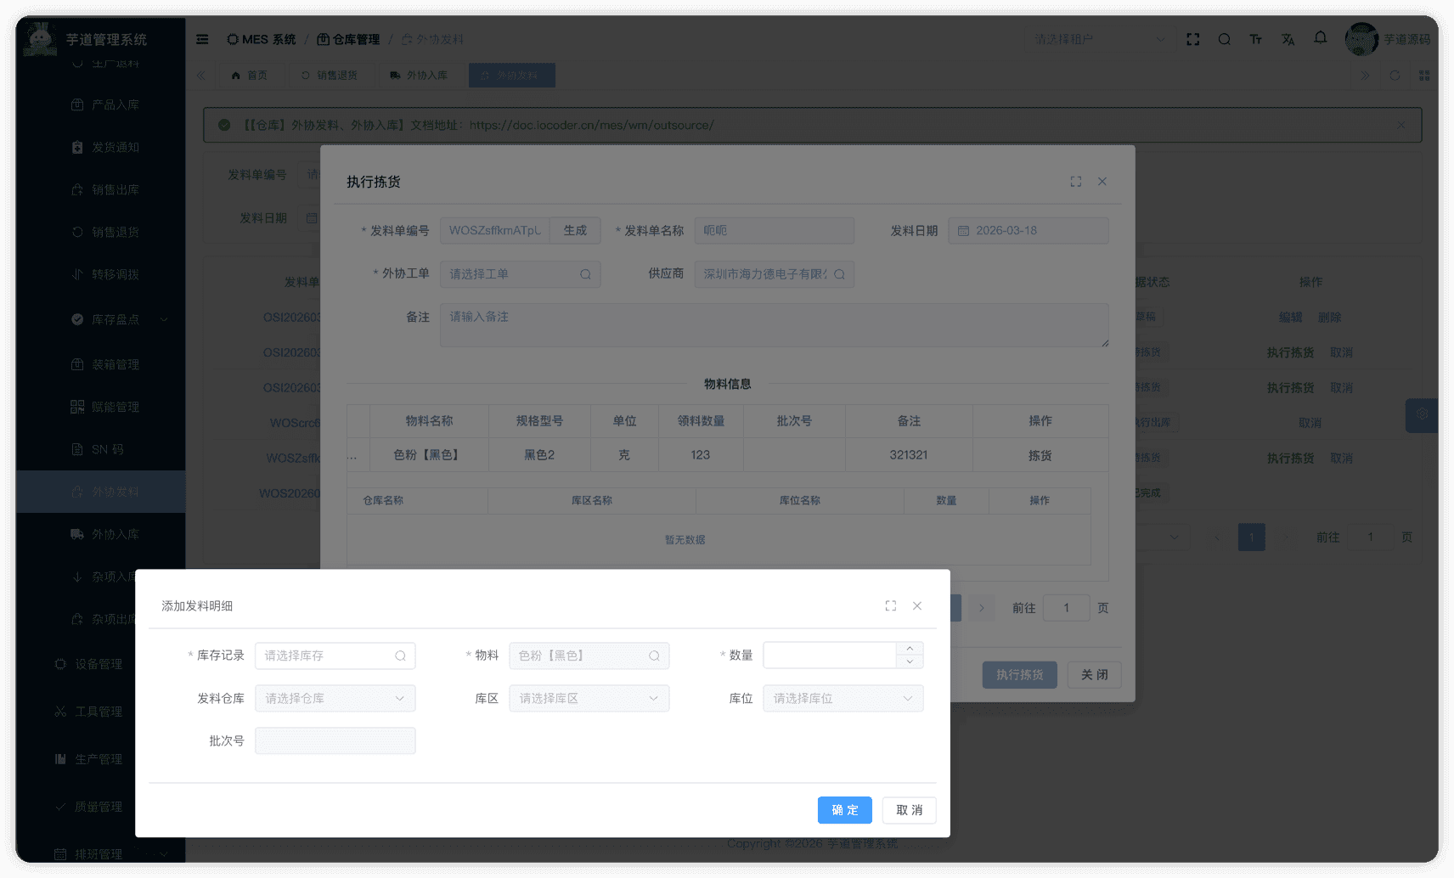Collapse the sidebar with the arrows icon

point(201,75)
